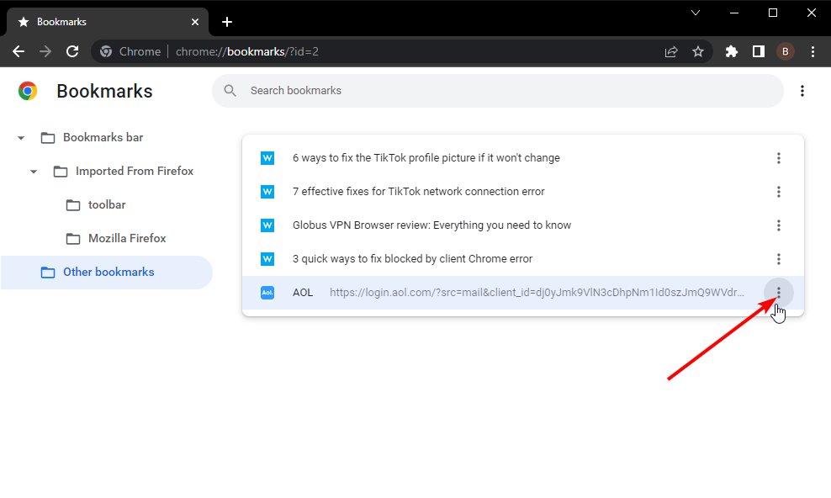Collapse the Imported From Firefox folder arrow
The width and height of the screenshot is (831, 498).
[x=34, y=171]
